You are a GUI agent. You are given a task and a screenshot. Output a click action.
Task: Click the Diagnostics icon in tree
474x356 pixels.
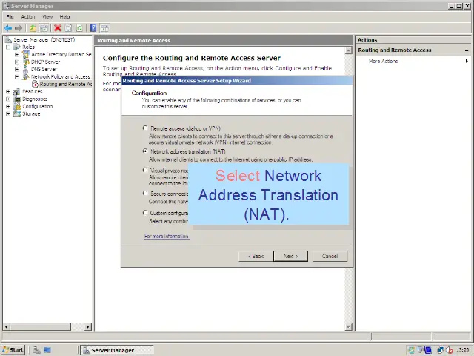coord(17,99)
